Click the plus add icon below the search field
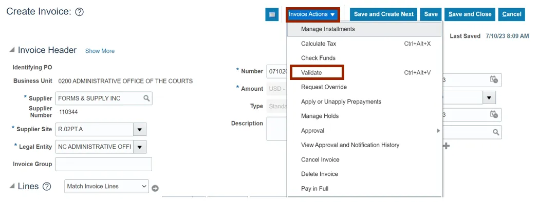This screenshot has width=539, height=202. point(446,146)
